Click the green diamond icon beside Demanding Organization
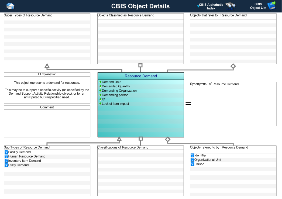The width and height of the screenshot is (282, 199). coord(100,91)
